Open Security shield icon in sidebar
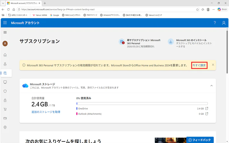229x143 pixels. coord(5,91)
